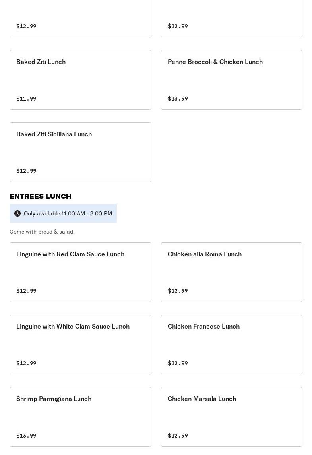
Task: Click the $11.99 price on Baked Ziti Lunch
Action: tap(26, 99)
